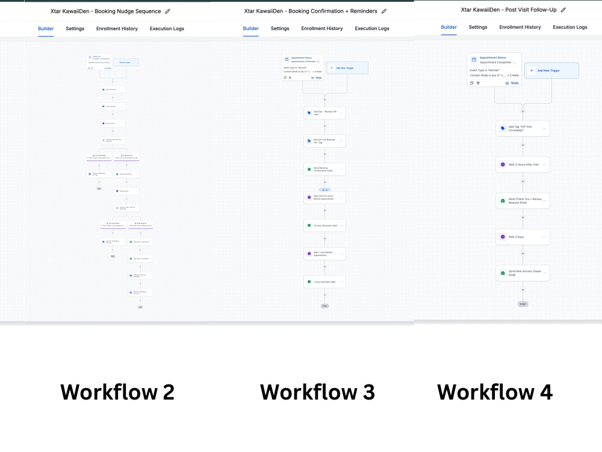The image size is (602, 452).
Task: Click clock icon on Wait 3 Days node
Action: (503, 237)
